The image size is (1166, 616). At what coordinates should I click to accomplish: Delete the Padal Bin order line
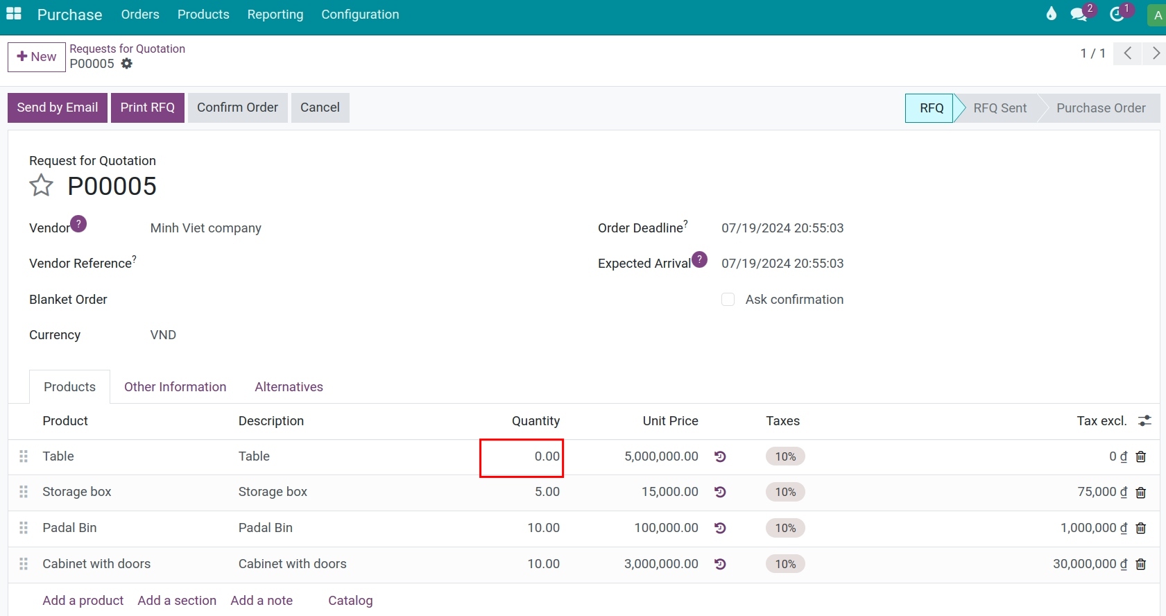pyautogui.click(x=1141, y=528)
